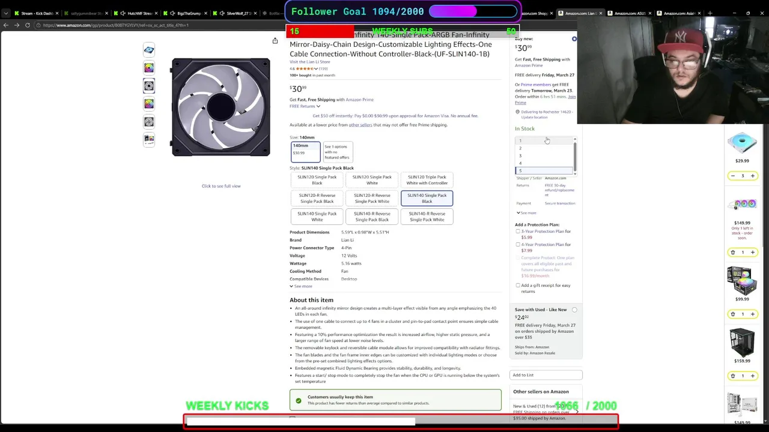
Task: Switch to the HutchMF Stream tab
Action: click(x=135, y=13)
